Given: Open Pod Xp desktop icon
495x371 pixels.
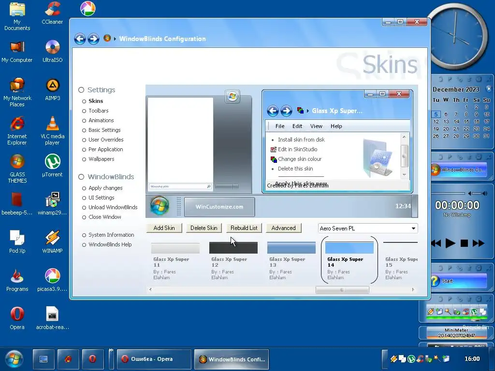Looking at the screenshot, I should 17,243.
